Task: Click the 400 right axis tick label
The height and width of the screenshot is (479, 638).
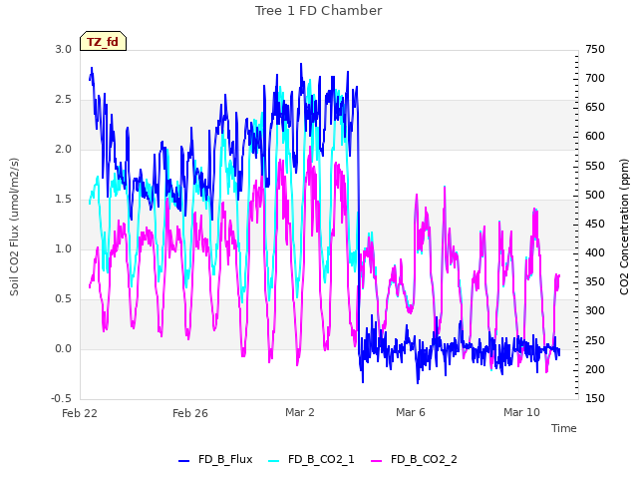Action: point(595,252)
